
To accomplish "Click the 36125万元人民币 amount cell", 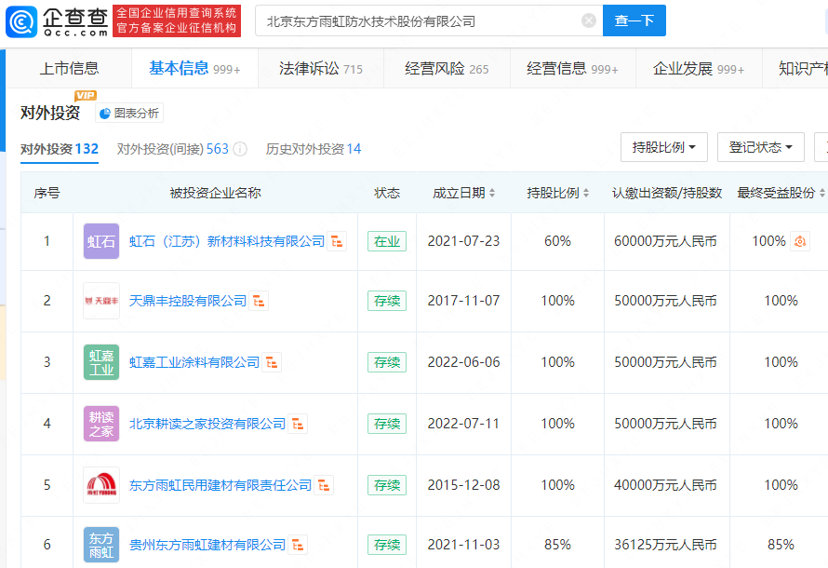I will [665, 545].
